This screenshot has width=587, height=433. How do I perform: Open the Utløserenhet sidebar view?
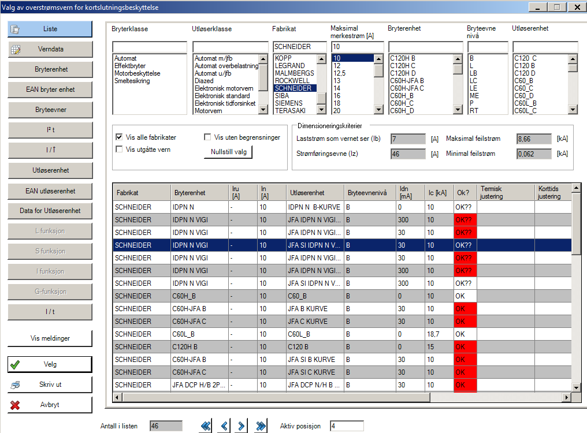click(50, 170)
